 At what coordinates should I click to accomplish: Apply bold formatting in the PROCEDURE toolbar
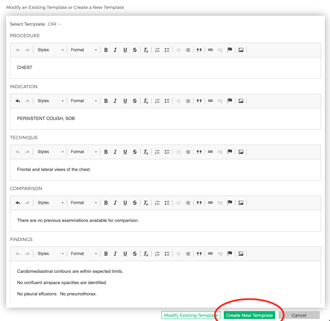coord(106,50)
